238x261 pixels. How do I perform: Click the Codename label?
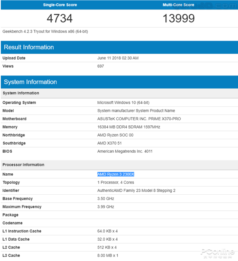[13, 223]
